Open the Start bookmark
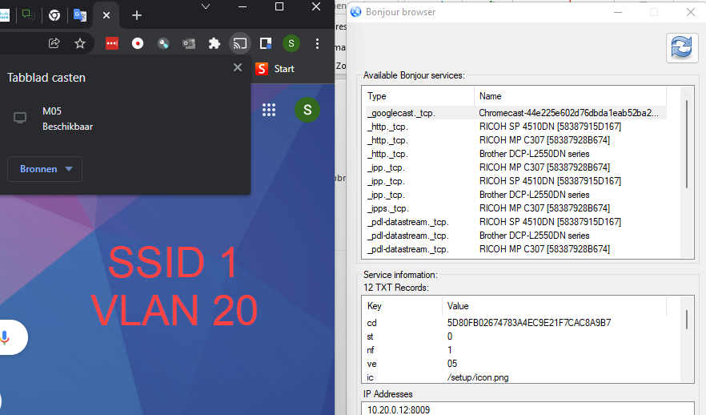Image resolution: width=706 pixels, height=415 pixels. tap(275, 69)
